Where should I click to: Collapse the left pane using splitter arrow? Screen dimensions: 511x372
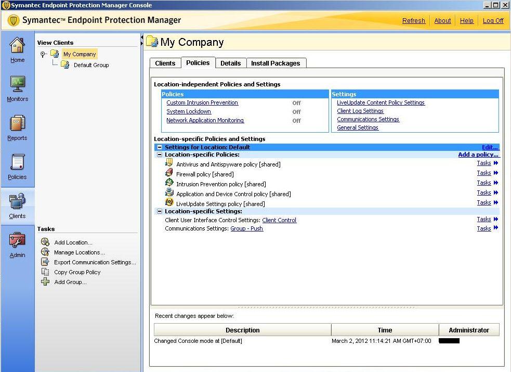(142, 38)
